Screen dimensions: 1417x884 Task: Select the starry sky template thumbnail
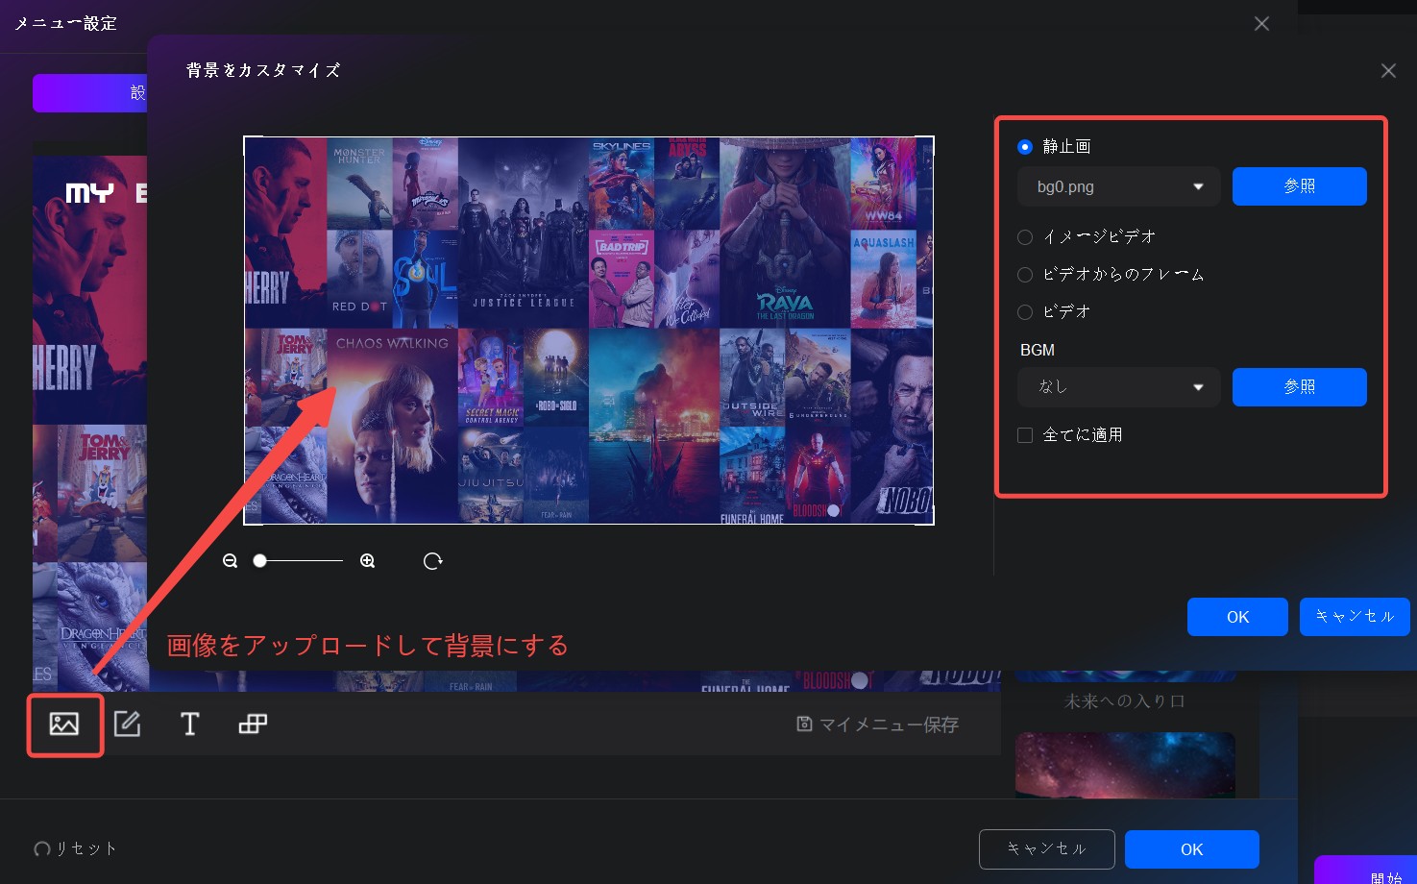(1125, 765)
